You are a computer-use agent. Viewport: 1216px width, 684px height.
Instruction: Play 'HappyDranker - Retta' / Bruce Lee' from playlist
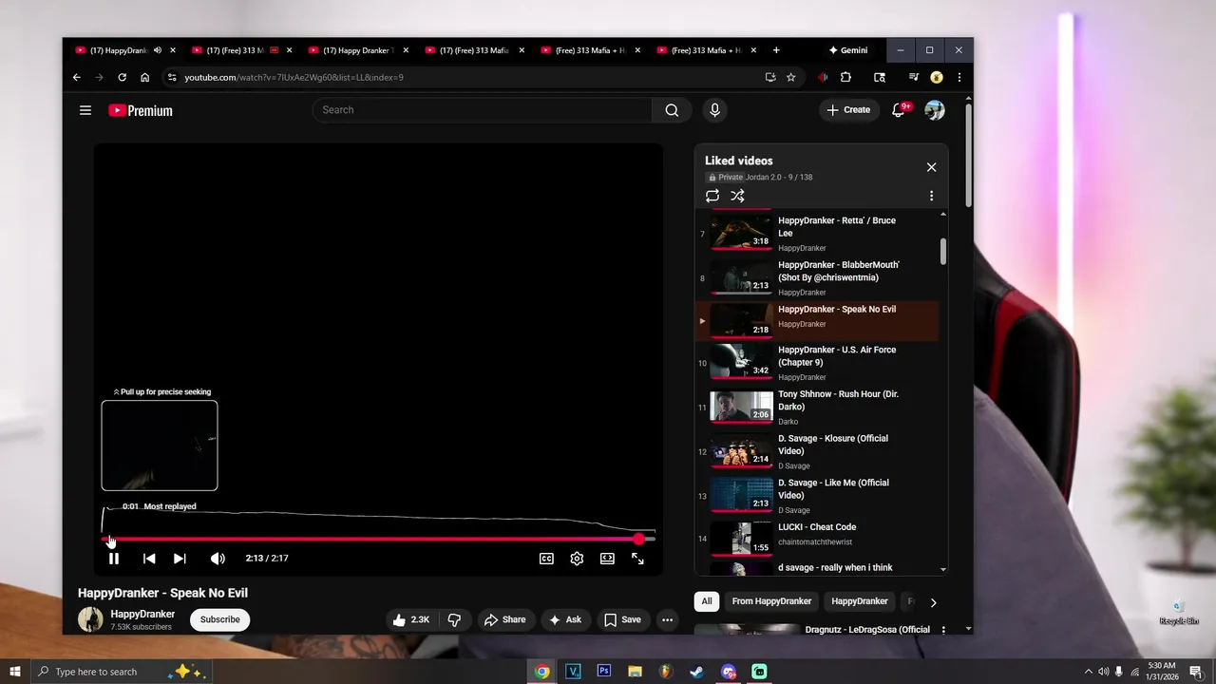point(817,233)
